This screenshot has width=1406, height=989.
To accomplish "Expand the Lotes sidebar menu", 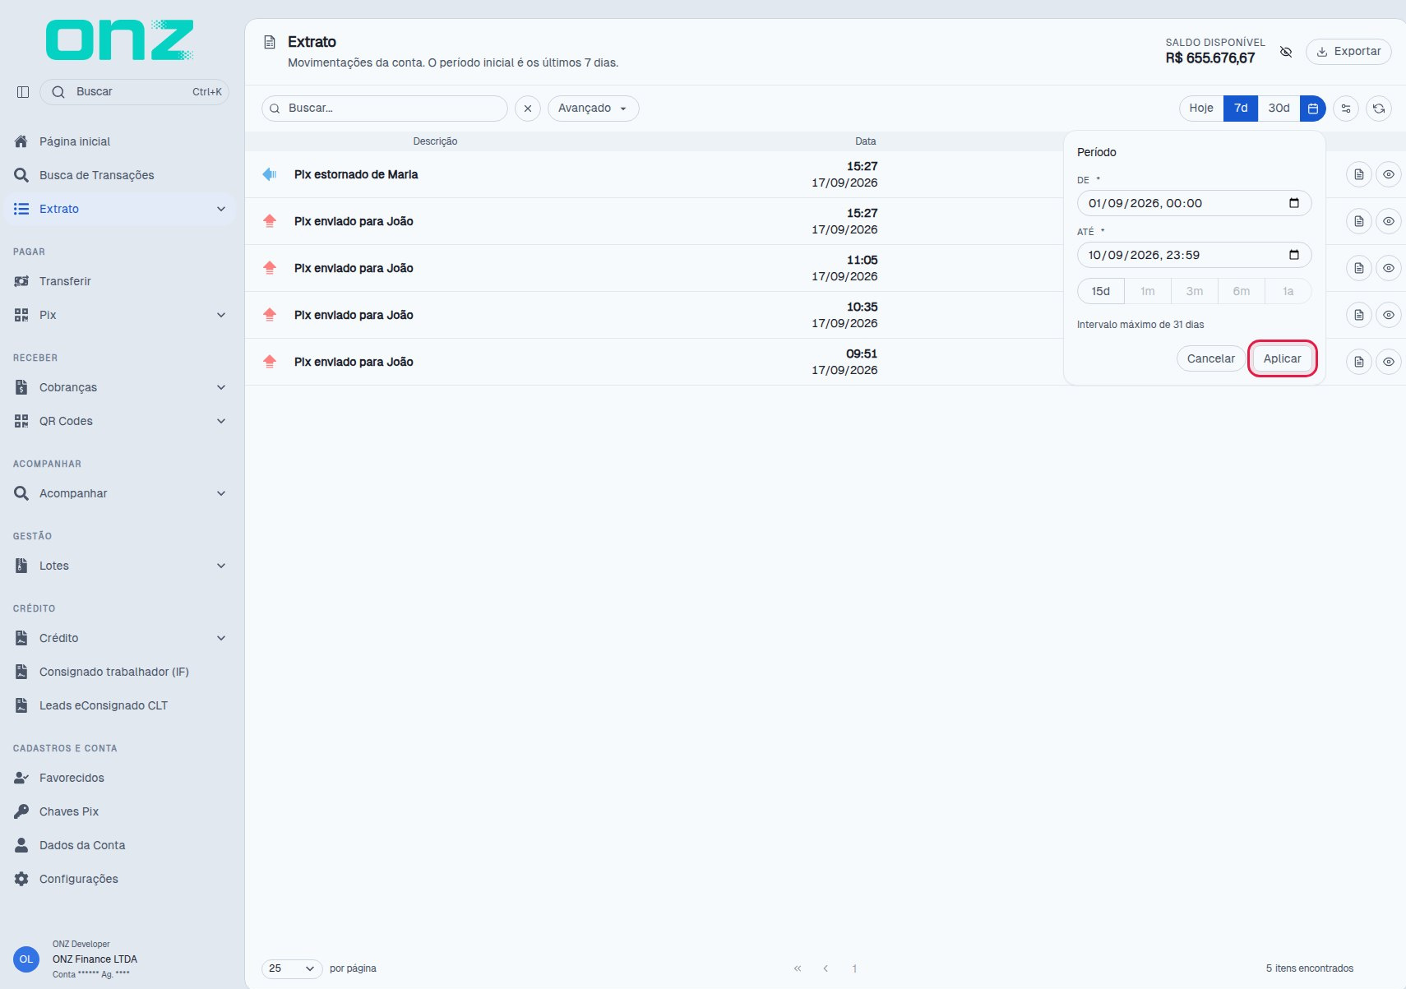I will pos(220,566).
